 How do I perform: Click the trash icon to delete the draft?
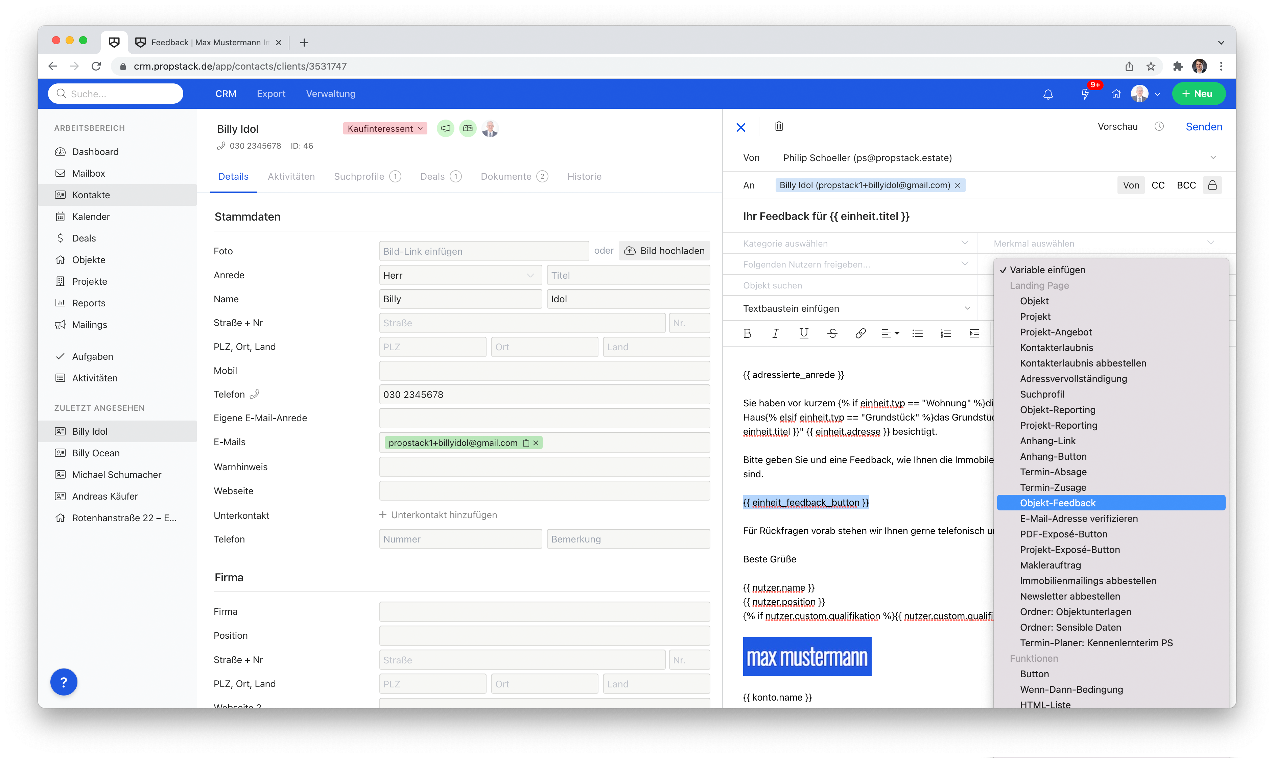779,126
